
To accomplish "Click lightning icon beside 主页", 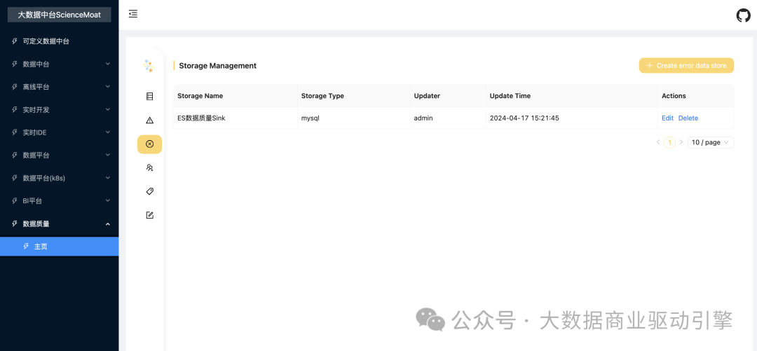I will pos(26,246).
